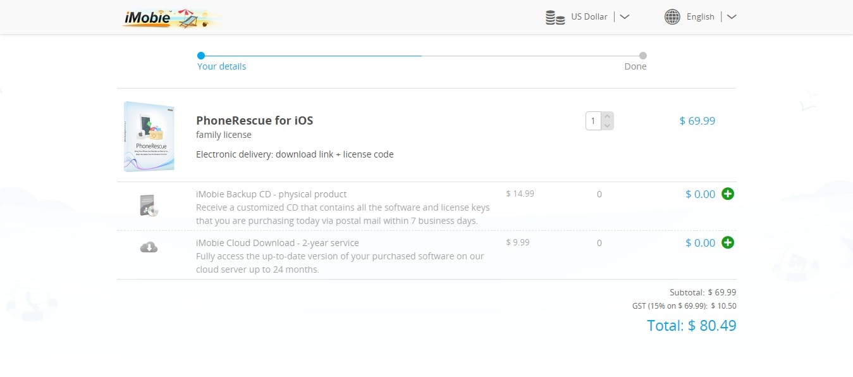The height and width of the screenshot is (377, 853).
Task: Click iMobie Backup CD - physical product text
Action: coord(271,194)
